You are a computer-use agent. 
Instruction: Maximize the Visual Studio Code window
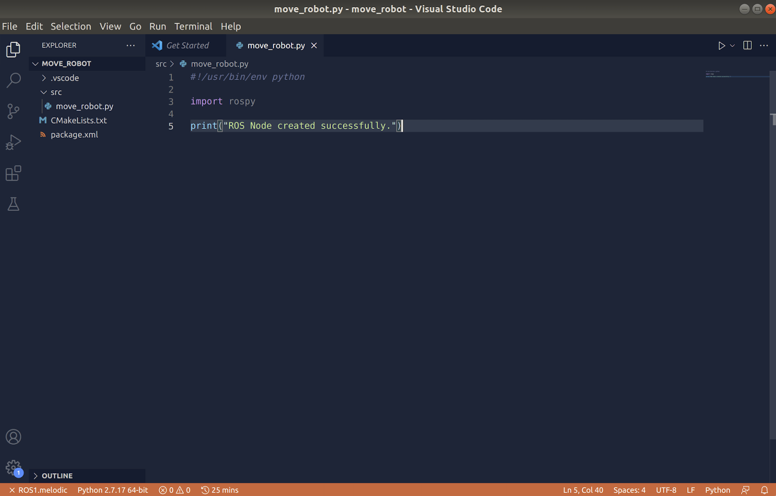pyautogui.click(x=757, y=9)
